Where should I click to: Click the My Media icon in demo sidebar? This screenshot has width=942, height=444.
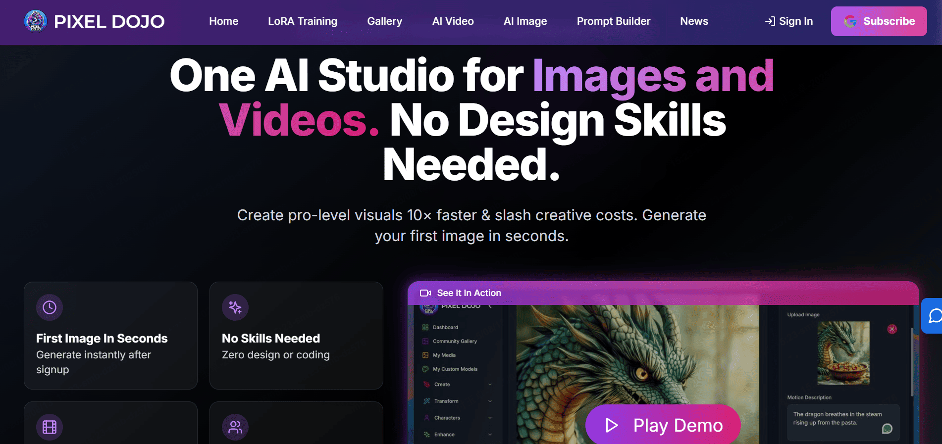tap(425, 355)
